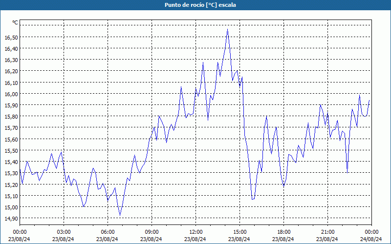Select the 12:00 time label

point(195,232)
